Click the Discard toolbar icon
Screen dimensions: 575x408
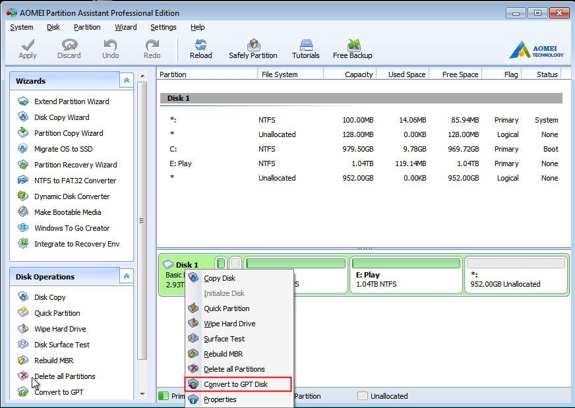[x=69, y=49]
